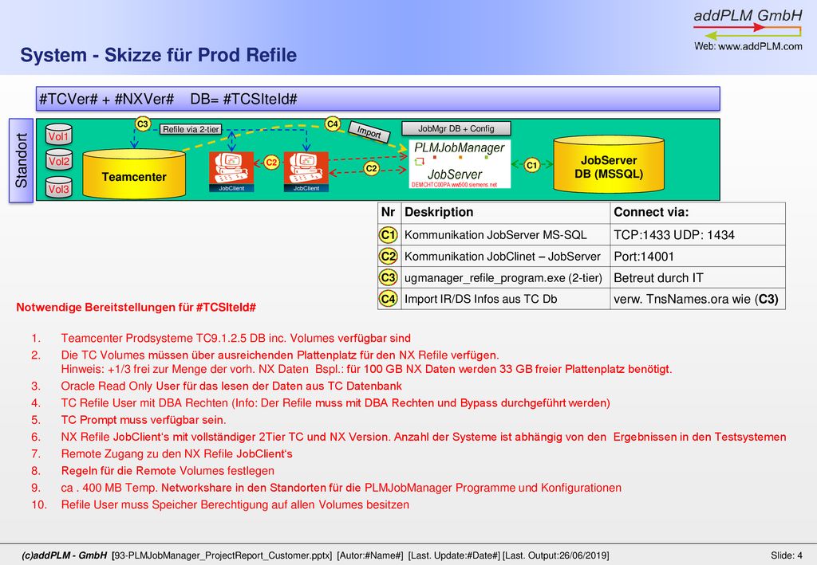Click the Vol3 volume cylinder icon

tap(59, 188)
